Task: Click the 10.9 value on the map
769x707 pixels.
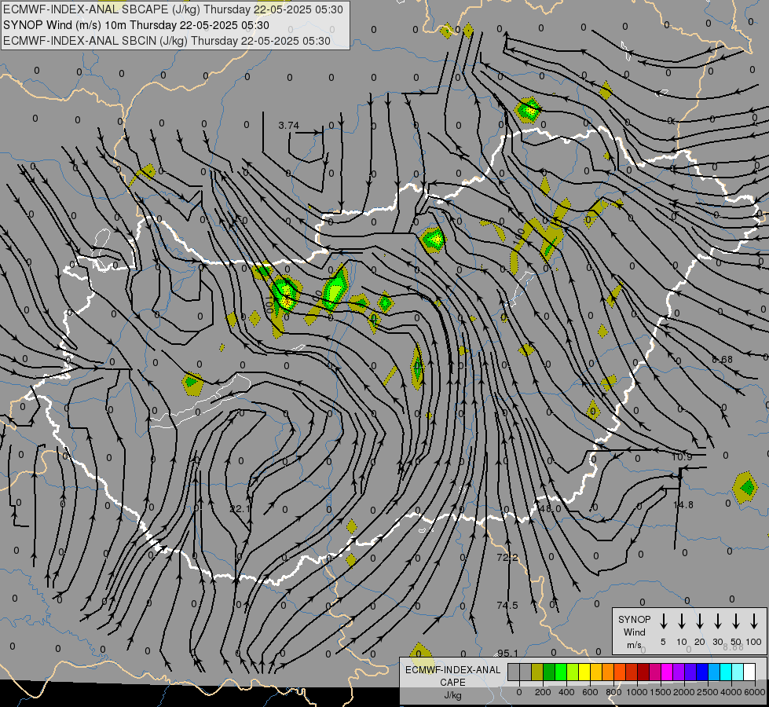Action: 682,457
